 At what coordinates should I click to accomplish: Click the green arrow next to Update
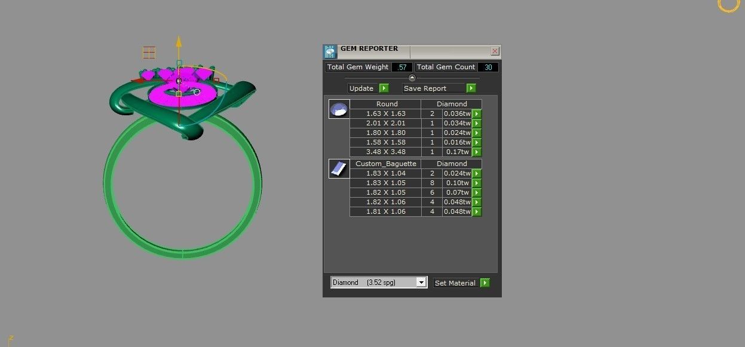384,88
